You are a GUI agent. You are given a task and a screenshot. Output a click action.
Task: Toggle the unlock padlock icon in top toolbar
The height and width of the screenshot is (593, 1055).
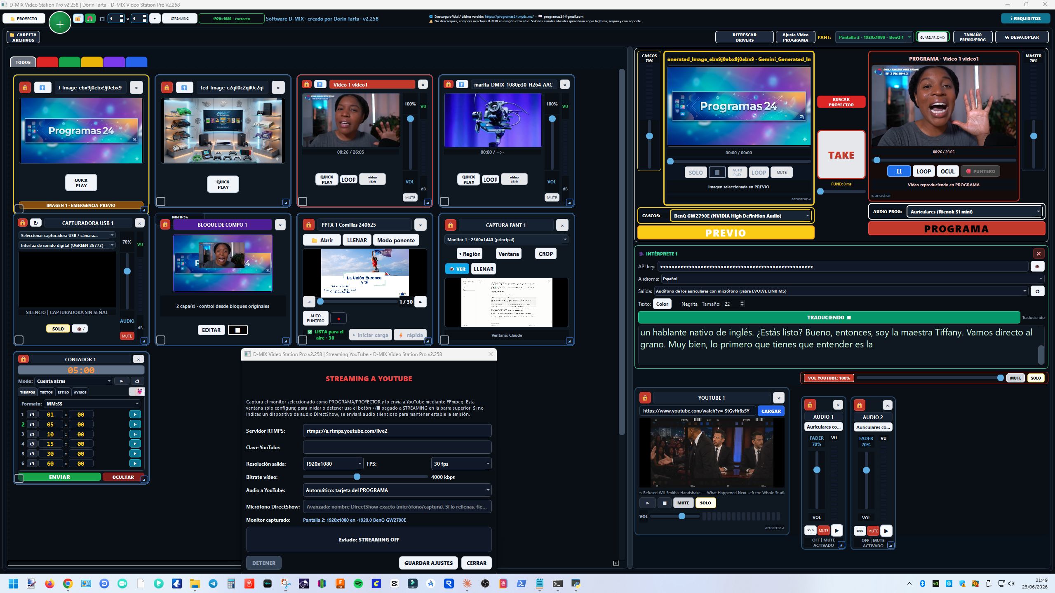pos(78,19)
